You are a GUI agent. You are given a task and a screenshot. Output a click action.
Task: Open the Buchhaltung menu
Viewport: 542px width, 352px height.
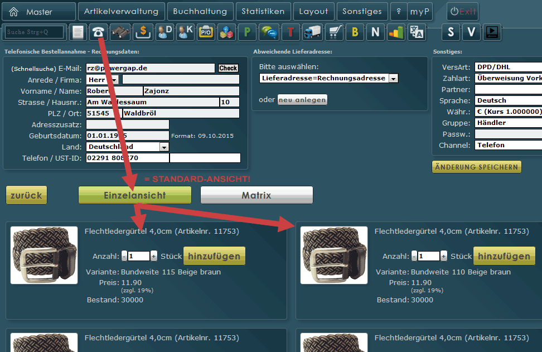(200, 11)
